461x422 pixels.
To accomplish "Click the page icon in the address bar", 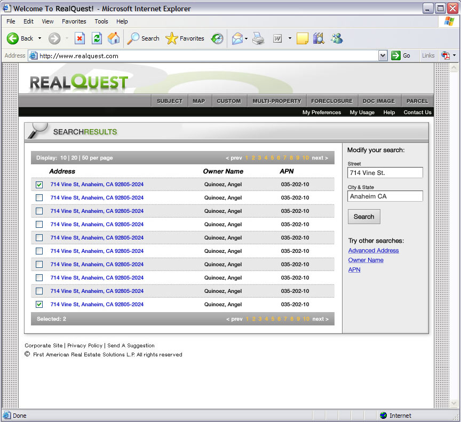I will (34, 55).
